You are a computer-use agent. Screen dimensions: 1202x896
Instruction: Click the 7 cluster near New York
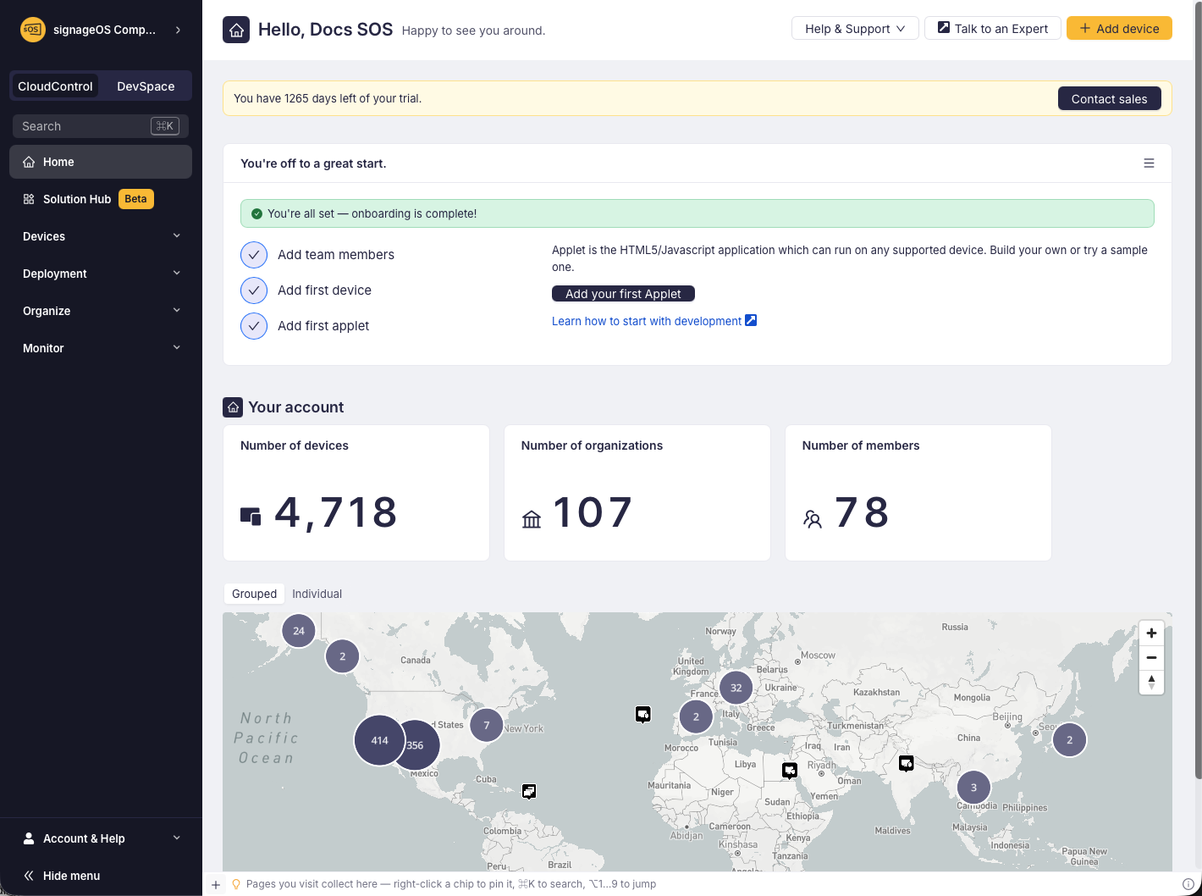click(487, 725)
